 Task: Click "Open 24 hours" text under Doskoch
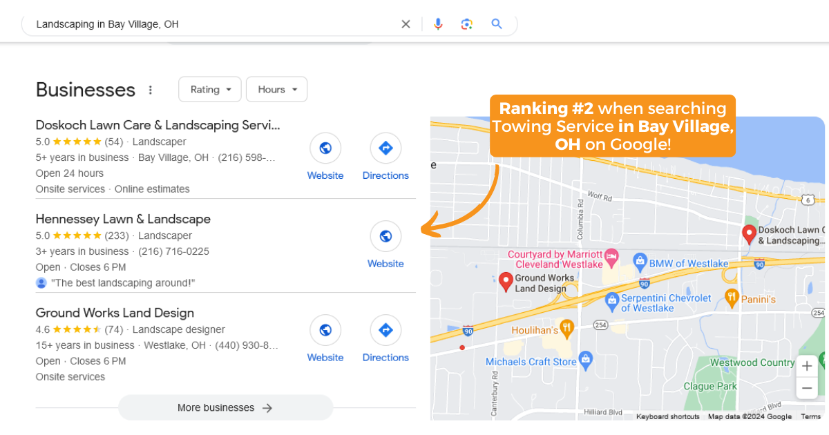point(70,173)
